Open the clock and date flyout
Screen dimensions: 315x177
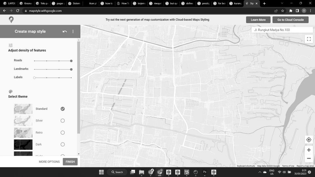[300, 172]
